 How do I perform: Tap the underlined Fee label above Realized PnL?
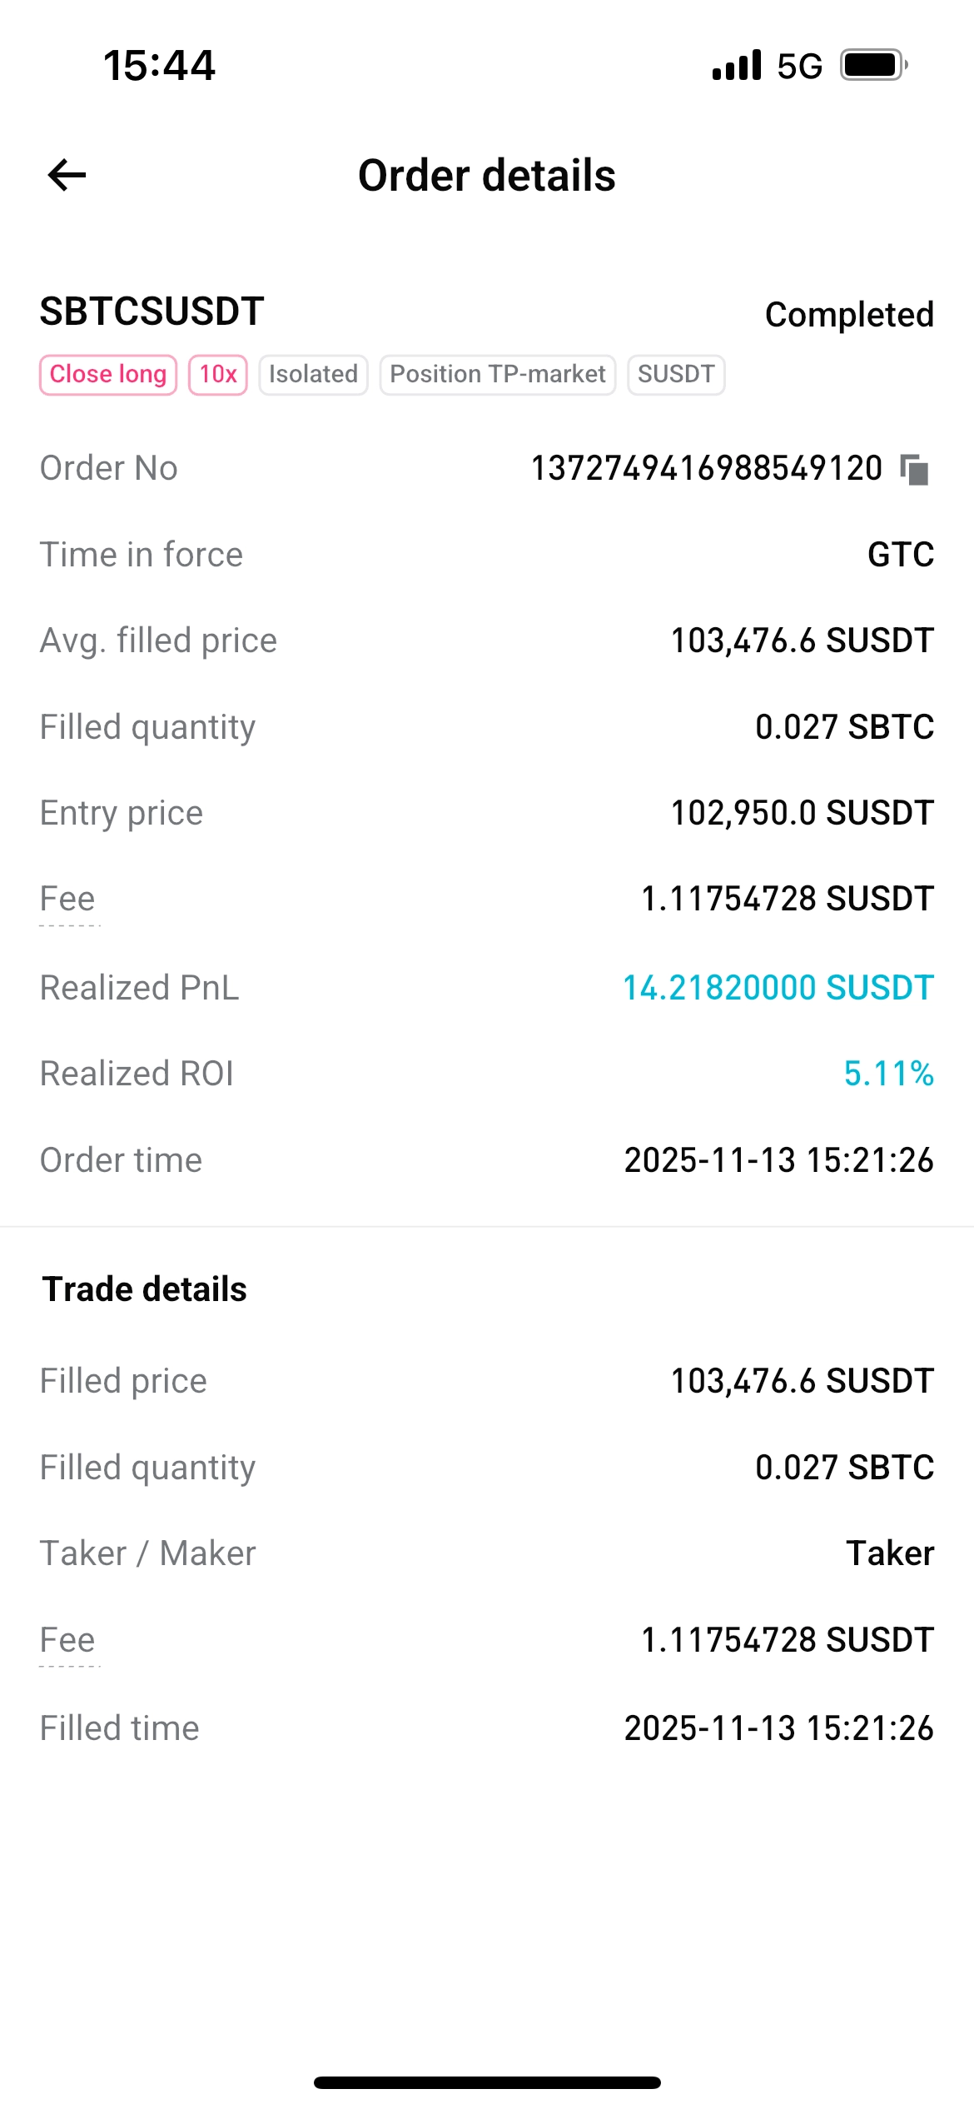point(68,900)
